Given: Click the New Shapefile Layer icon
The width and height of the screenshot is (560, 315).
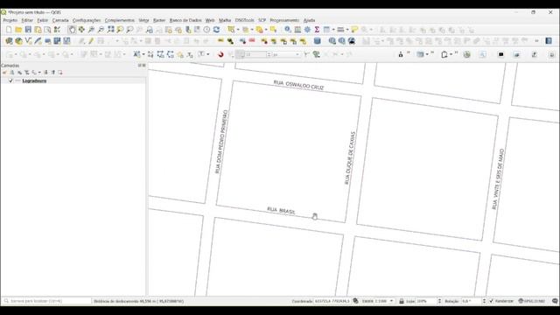Looking at the screenshot, I should (x=28, y=41).
